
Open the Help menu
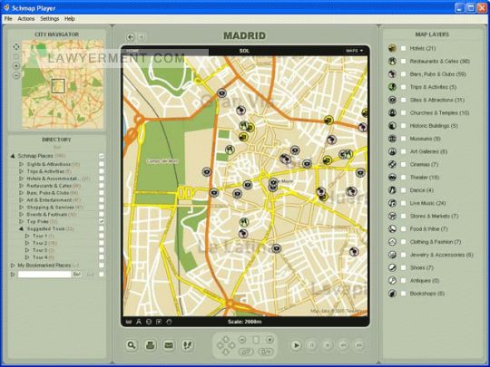click(70, 19)
